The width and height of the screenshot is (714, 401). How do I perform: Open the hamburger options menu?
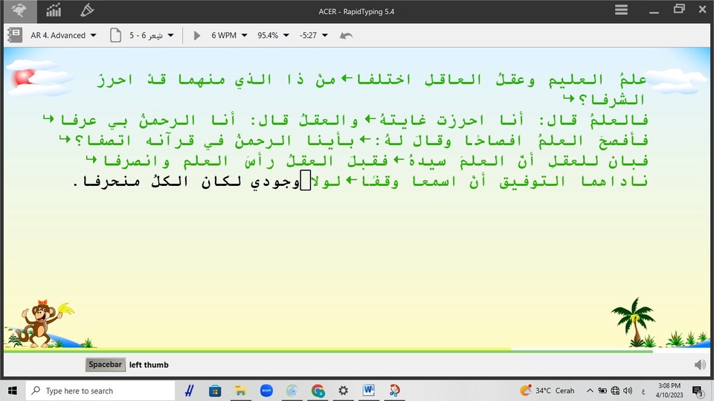[x=621, y=10]
